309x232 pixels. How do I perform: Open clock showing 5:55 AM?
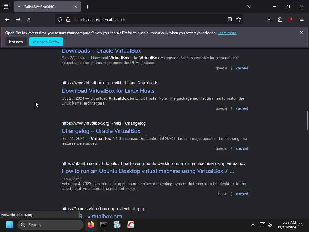pyautogui.click(x=287, y=225)
